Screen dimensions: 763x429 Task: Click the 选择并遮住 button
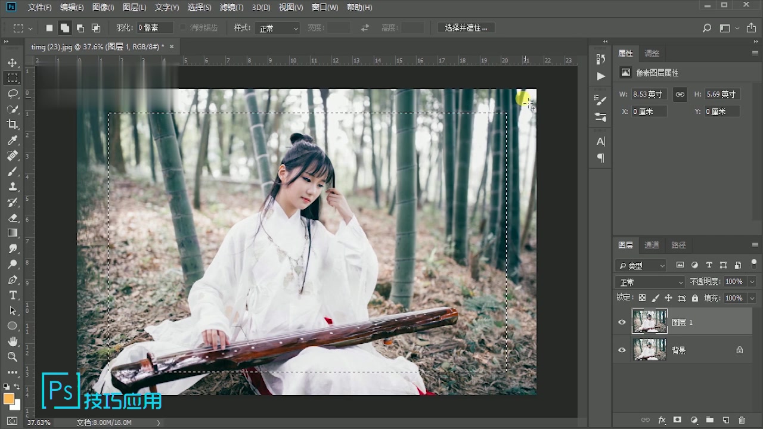click(466, 28)
